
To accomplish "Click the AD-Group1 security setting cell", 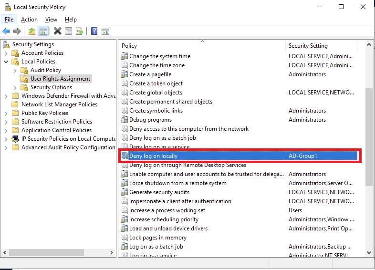I will 303,156.
